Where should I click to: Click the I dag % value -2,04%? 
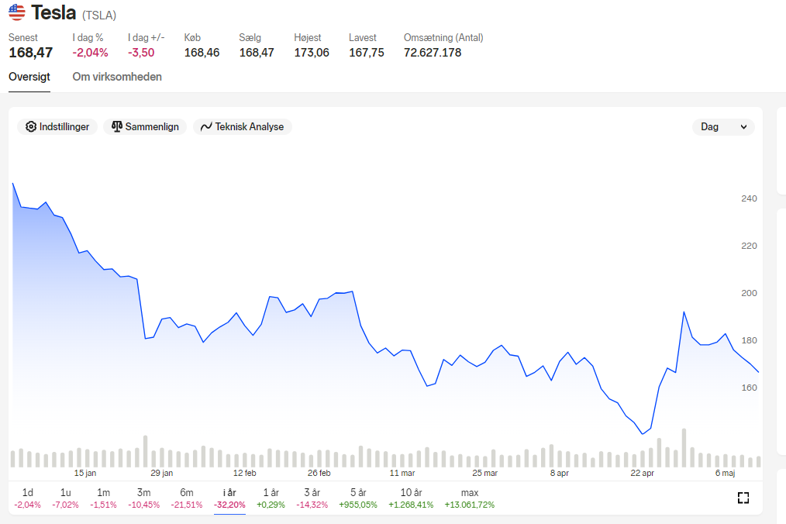pyautogui.click(x=90, y=52)
